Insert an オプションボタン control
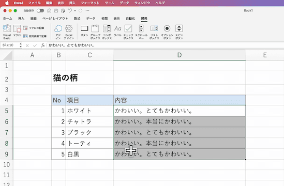The image size is (284, 186). point(167,32)
